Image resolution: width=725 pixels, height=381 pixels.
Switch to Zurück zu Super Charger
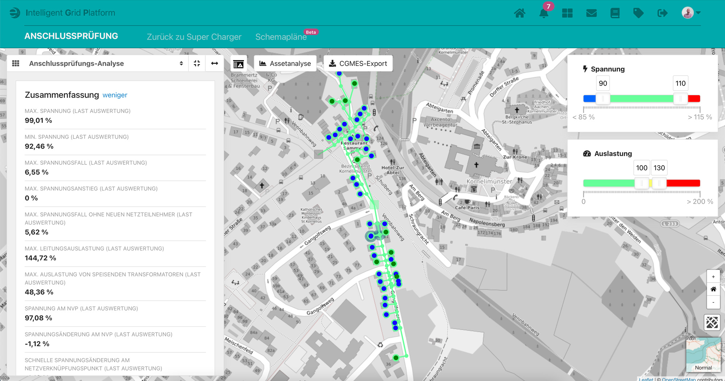point(194,37)
